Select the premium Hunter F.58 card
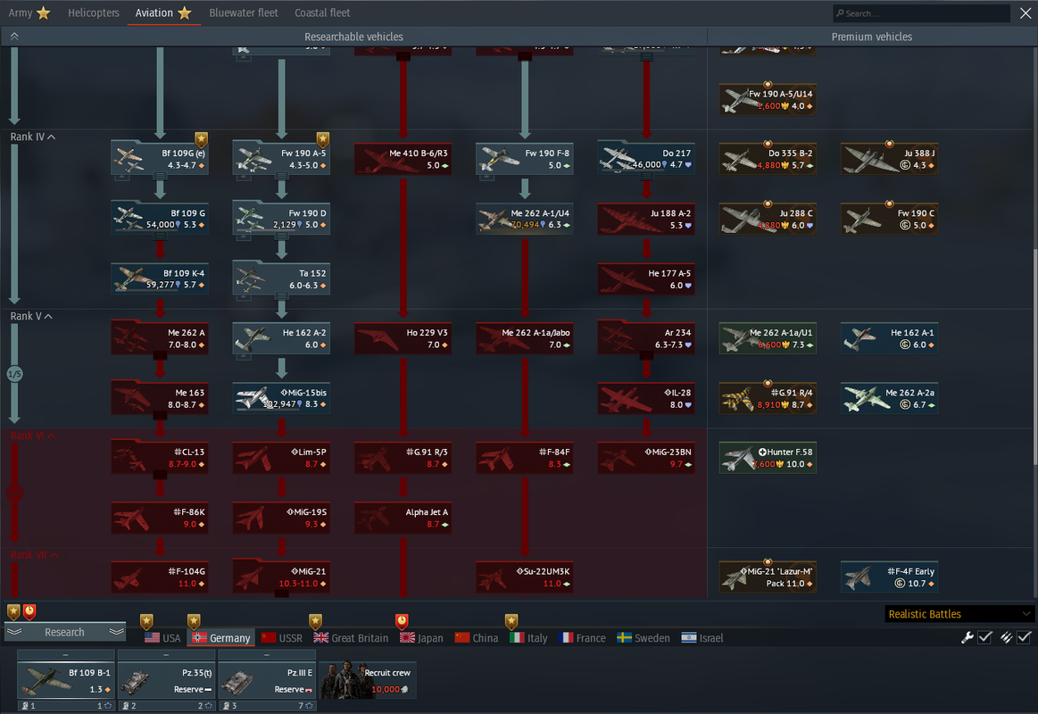This screenshot has width=1038, height=714. point(768,457)
